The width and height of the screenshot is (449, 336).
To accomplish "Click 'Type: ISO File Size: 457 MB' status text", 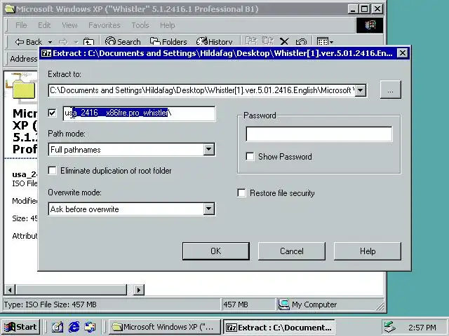I will pos(51,304).
